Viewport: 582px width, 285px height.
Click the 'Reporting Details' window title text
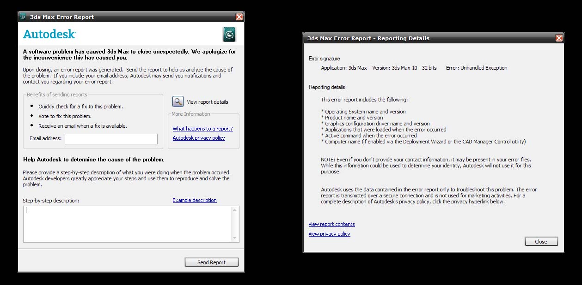click(368, 38)
